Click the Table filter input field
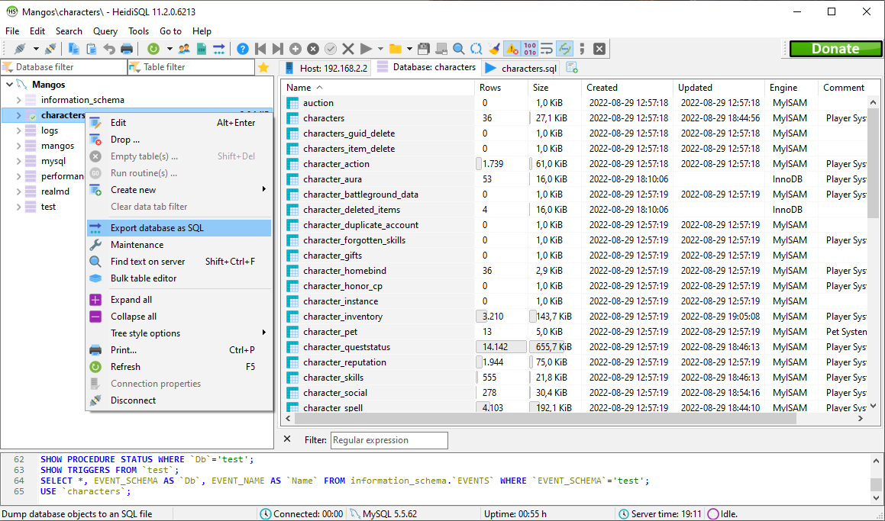Viewport: 885px width, 521px height. click(192, 67)
